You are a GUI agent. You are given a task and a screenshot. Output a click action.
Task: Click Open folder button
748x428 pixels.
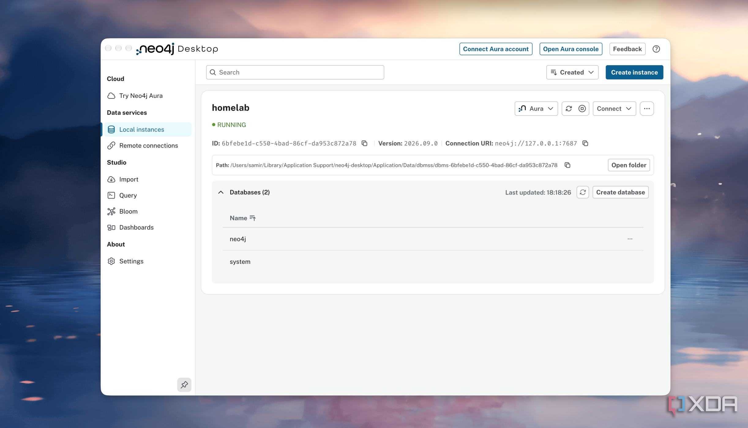point(629,165)
